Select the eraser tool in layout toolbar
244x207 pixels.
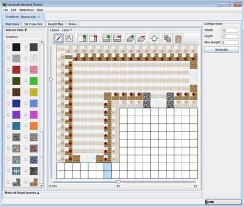69,38
